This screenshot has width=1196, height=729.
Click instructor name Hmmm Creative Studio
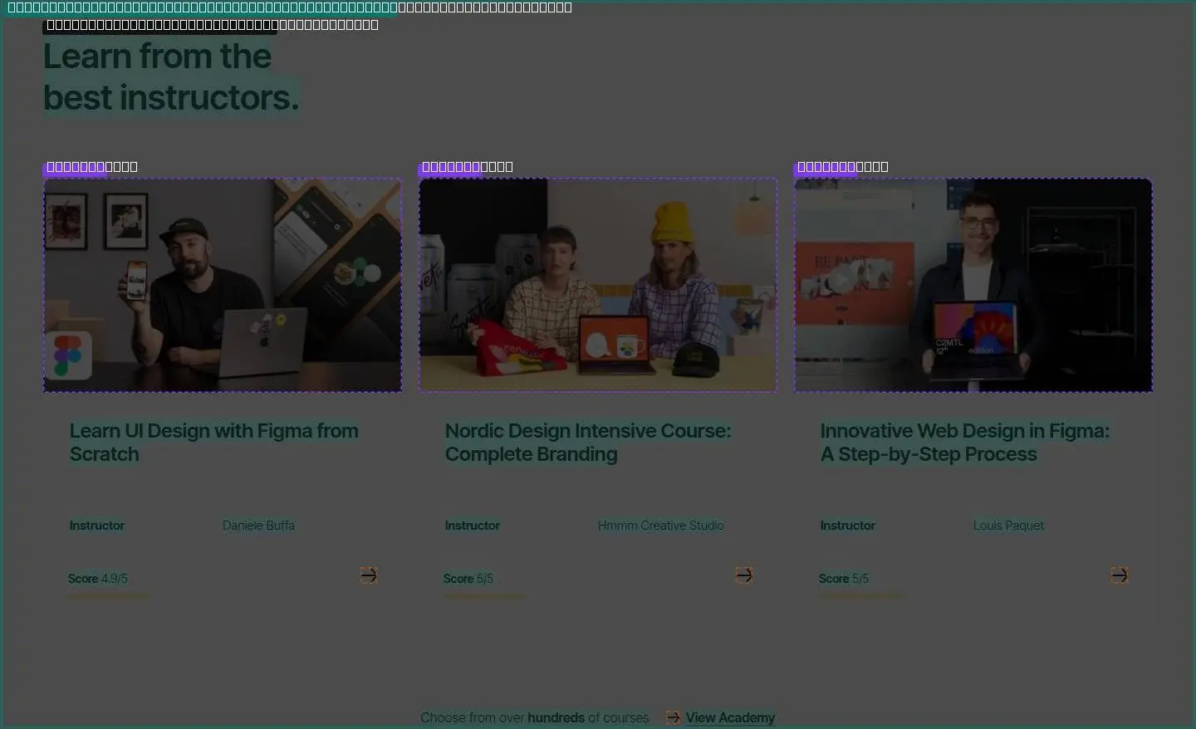pos(661,526)
